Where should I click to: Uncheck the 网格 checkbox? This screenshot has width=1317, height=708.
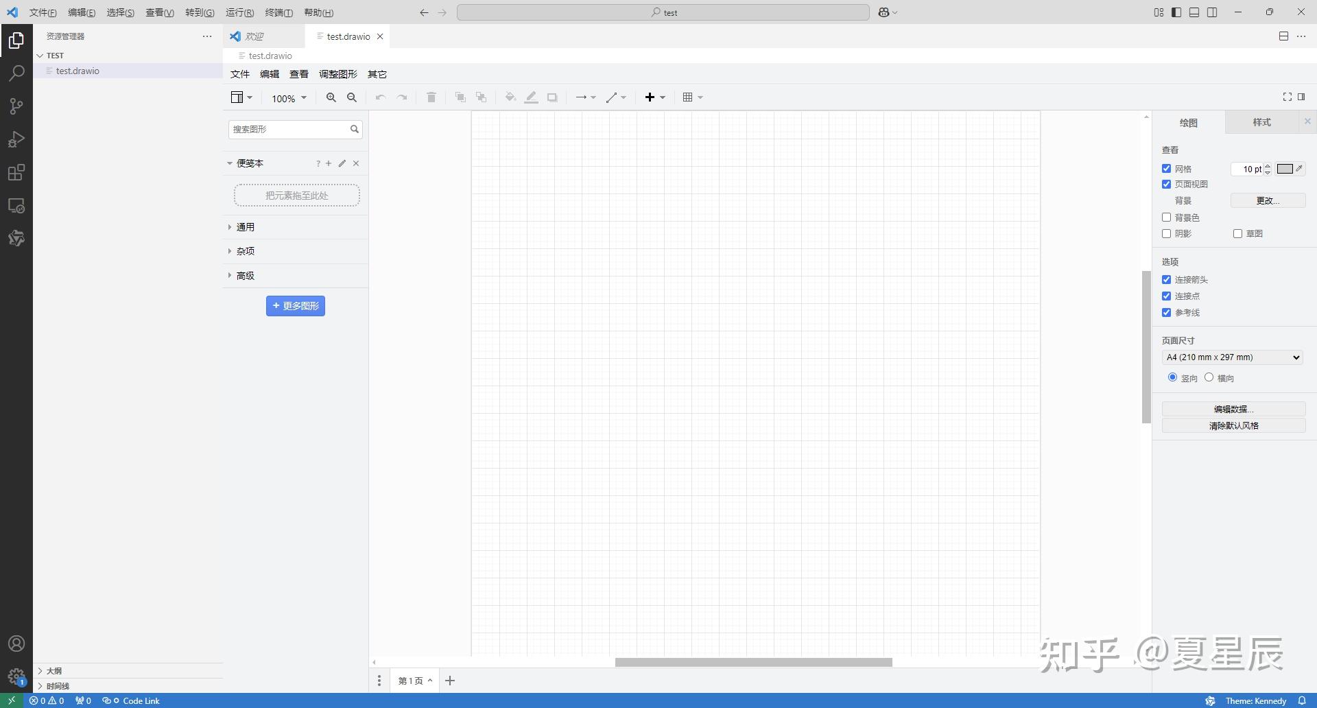click(1167, 168)
